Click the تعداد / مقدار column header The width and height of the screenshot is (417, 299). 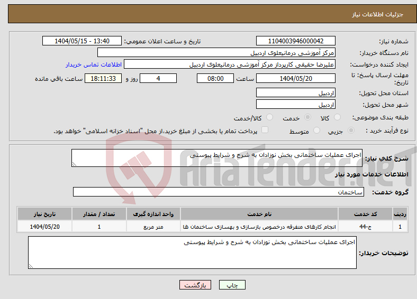[x=99, y=214]
